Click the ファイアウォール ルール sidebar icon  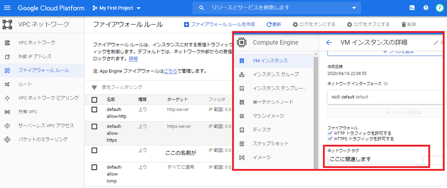coord(7,70)
